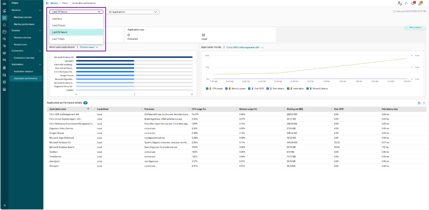The width and height of the screenshot is (429, 210).
Task: Open Sessions overview in sidebar
Action: tap(22, 38)
